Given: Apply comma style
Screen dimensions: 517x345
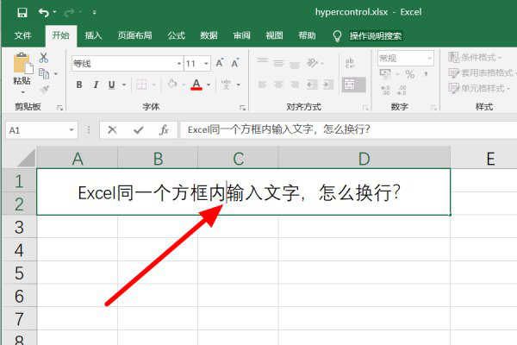Looking at the screenshot, I should pyautogui.click(x=426, y=74).
